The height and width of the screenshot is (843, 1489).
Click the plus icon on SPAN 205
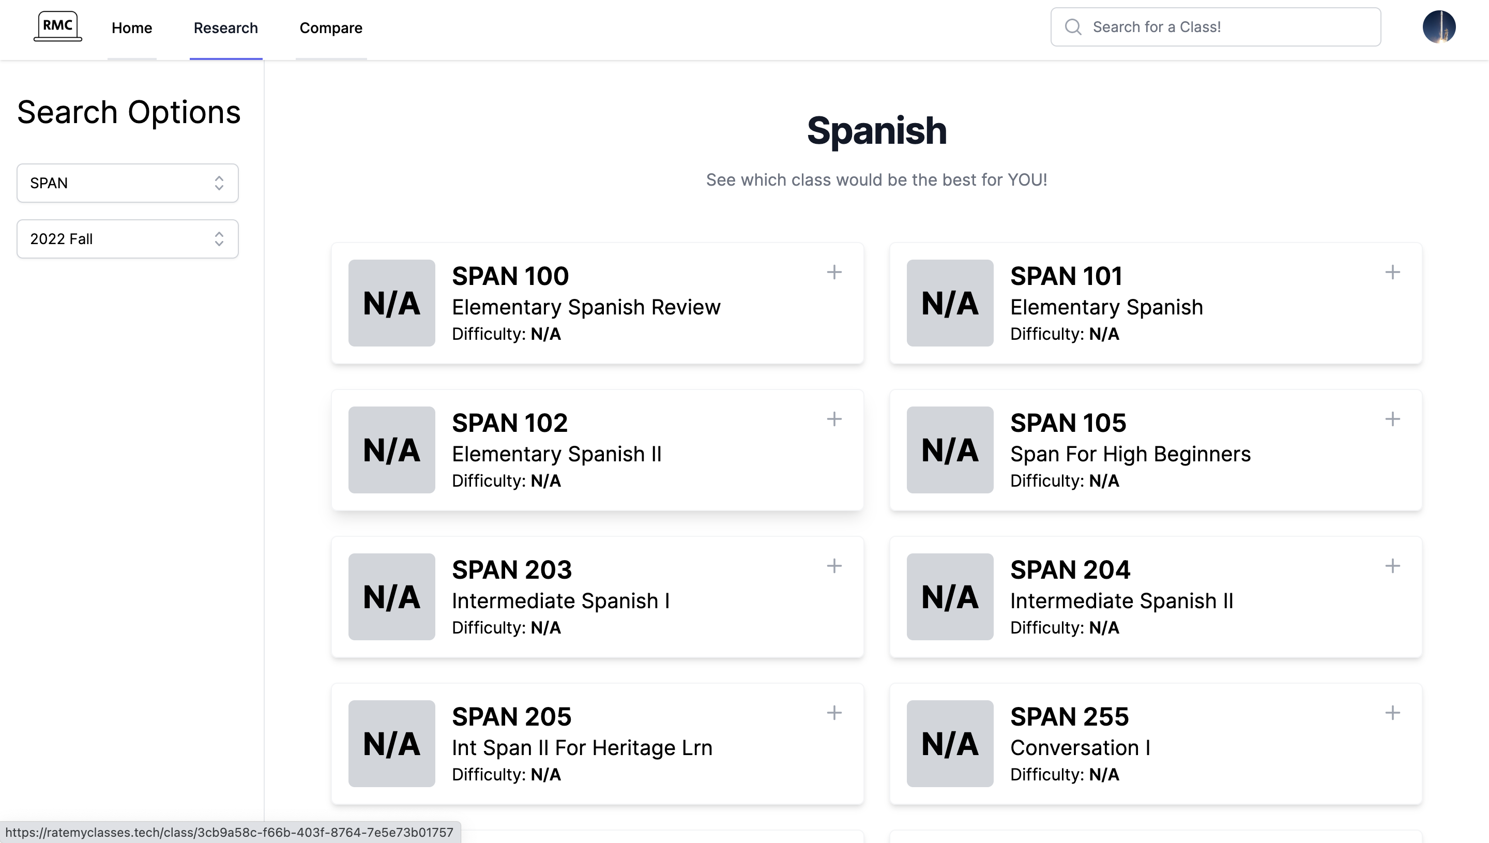tap(834, 713)
